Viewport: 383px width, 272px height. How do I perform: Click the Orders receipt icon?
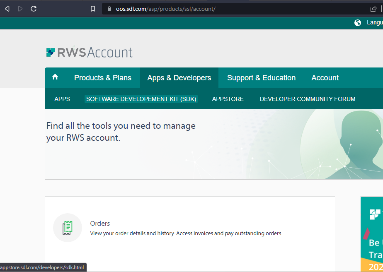(x=68, y=228)
